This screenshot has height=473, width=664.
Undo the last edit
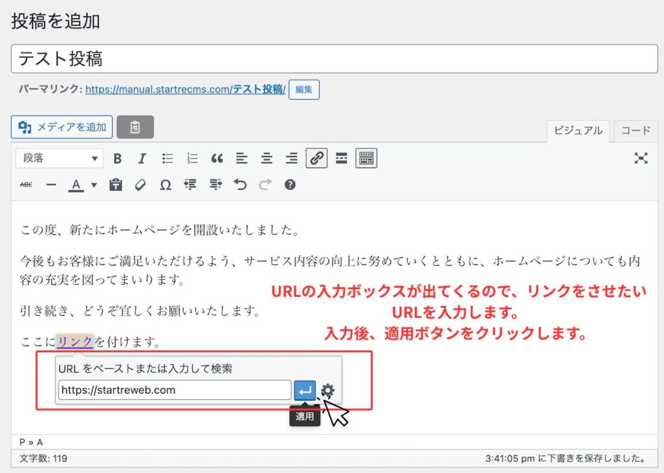tap(241, 185)
